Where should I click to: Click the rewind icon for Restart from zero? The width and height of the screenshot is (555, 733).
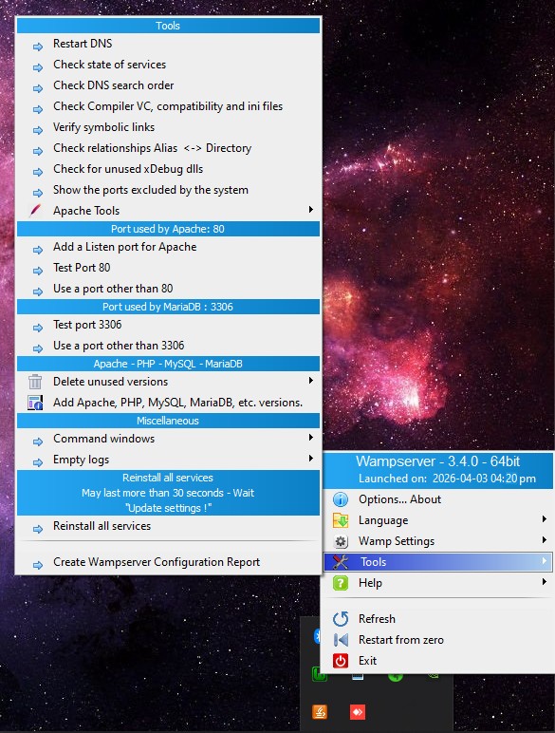point(341,640)
